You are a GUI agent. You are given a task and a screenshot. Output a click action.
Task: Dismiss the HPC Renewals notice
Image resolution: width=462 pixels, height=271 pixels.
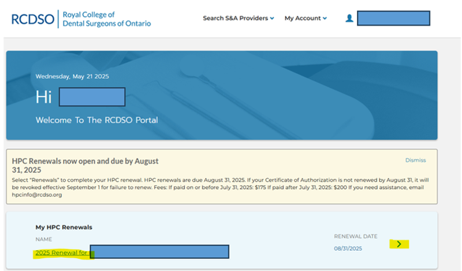click(415, 160)
